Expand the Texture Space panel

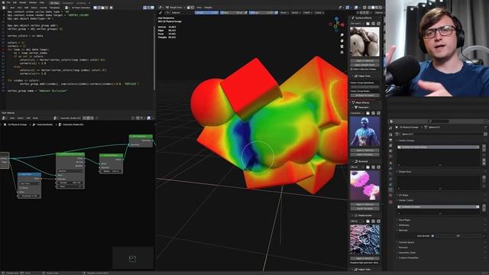point(406,242)
